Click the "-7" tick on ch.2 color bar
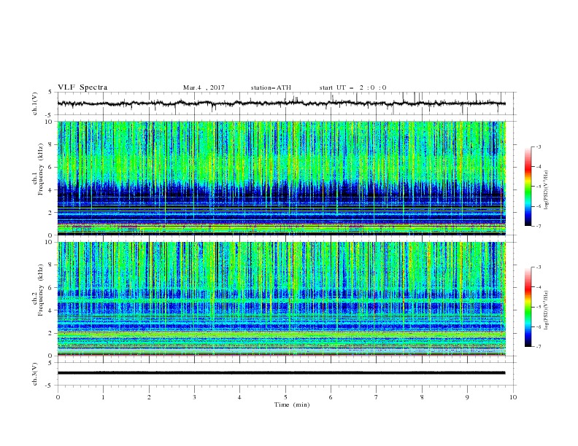Screen dimensions: 578x446 [538, 346]
